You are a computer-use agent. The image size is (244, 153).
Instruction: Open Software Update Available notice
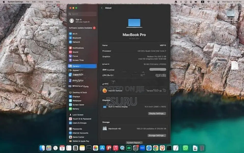[x=82, y=28]
